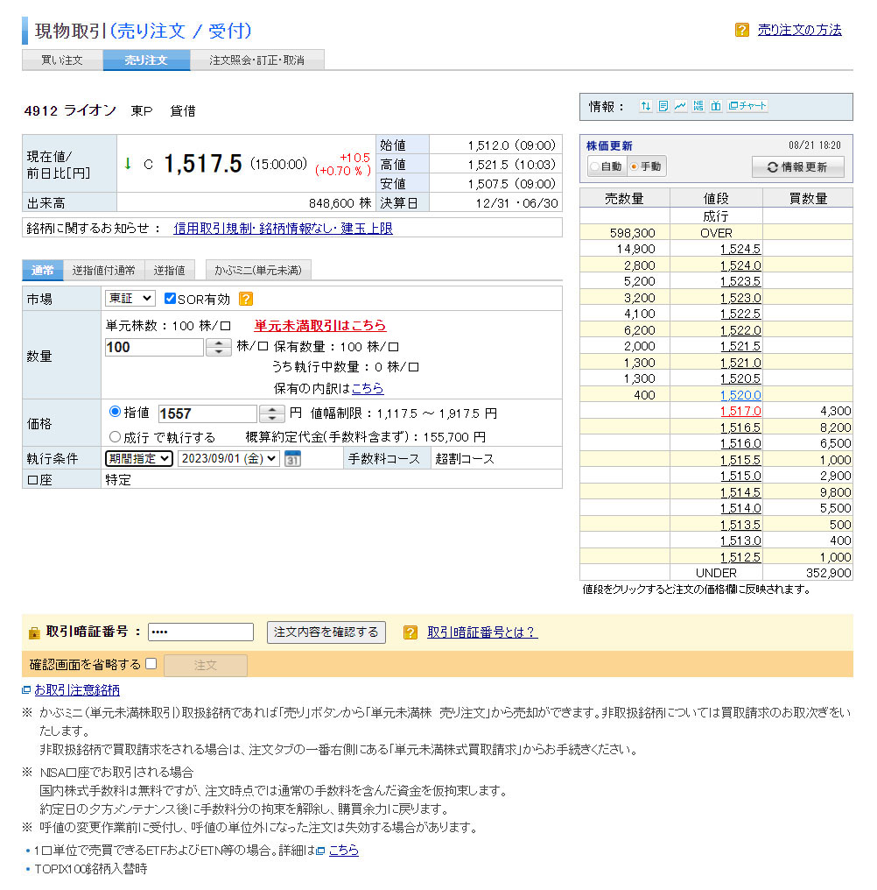This screenshot has width=877, height=890.
Task: Open the チャート popup icon
Action: tap(747, 106)
